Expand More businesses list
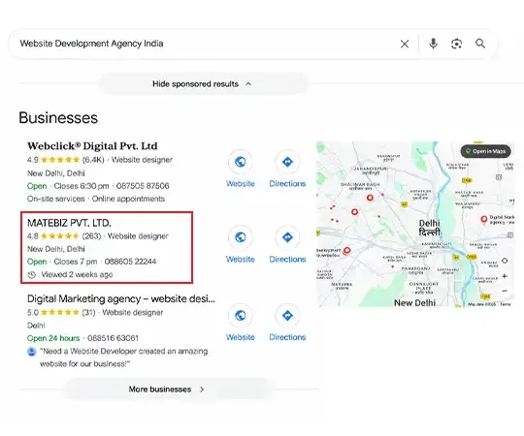The image size is (524, 436). (167, 389)
